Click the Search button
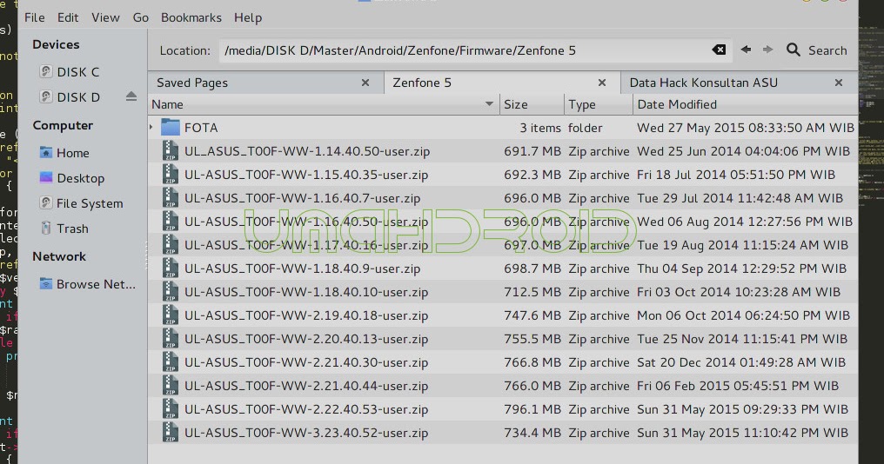 (x=817, y=50)
